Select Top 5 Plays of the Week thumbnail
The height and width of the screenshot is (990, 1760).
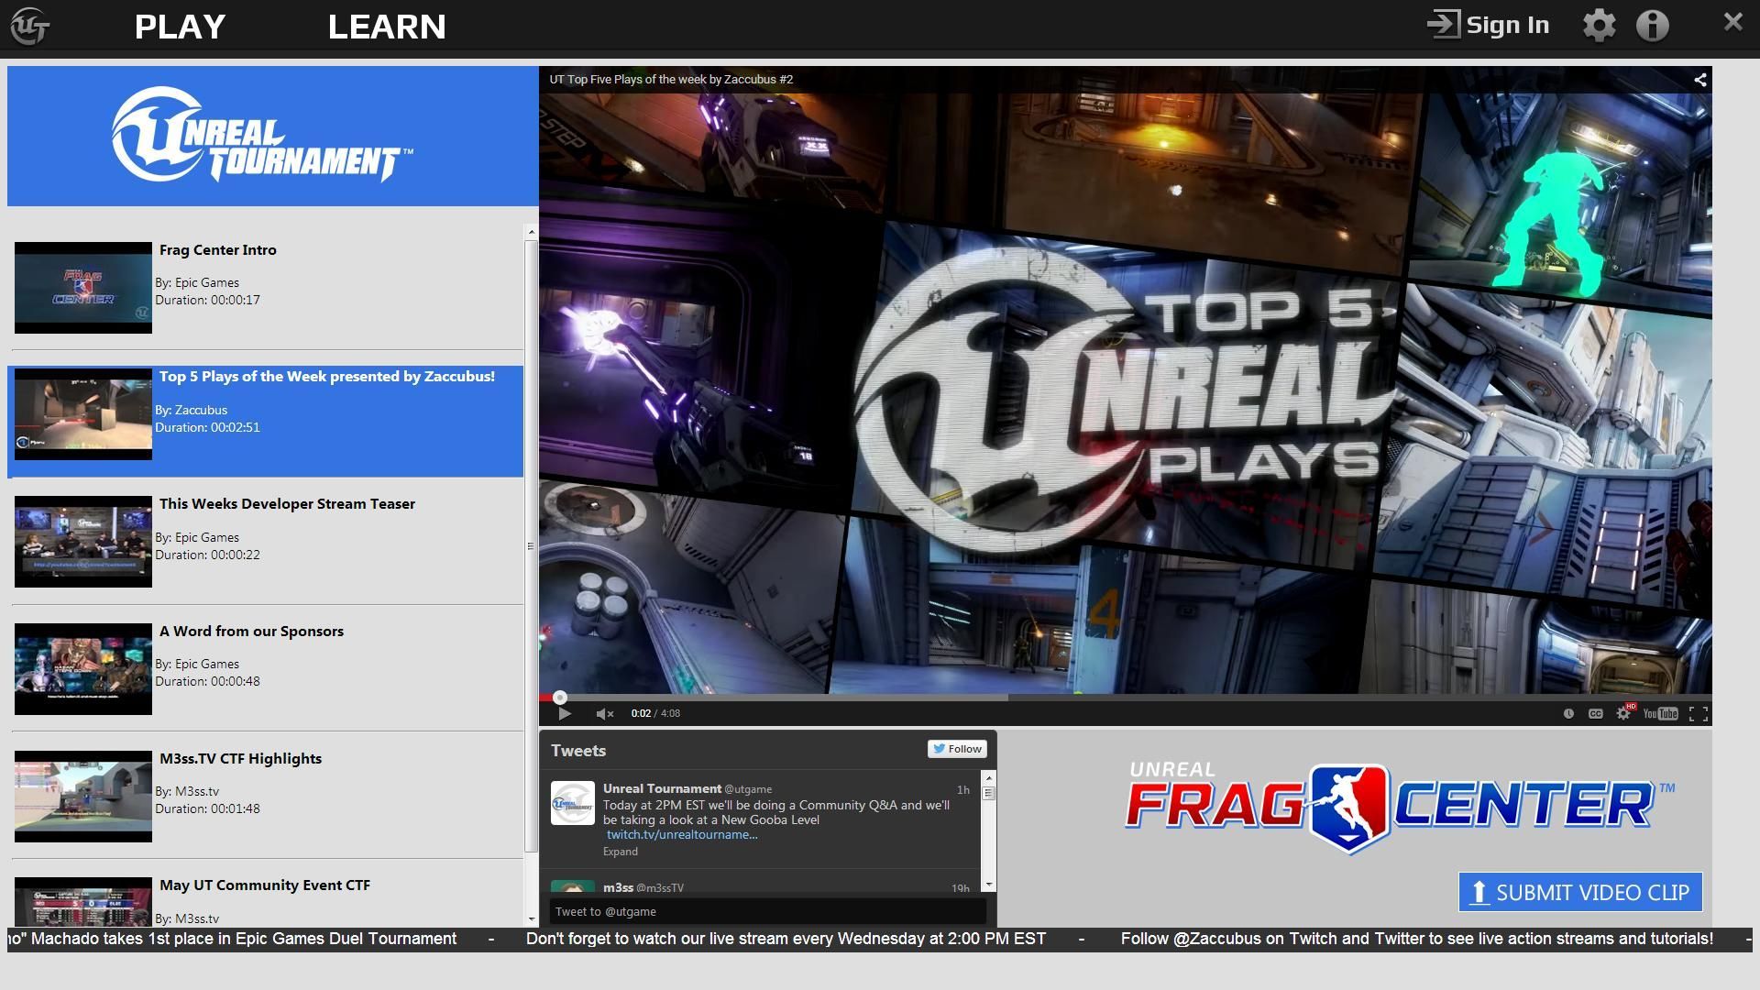83,414
